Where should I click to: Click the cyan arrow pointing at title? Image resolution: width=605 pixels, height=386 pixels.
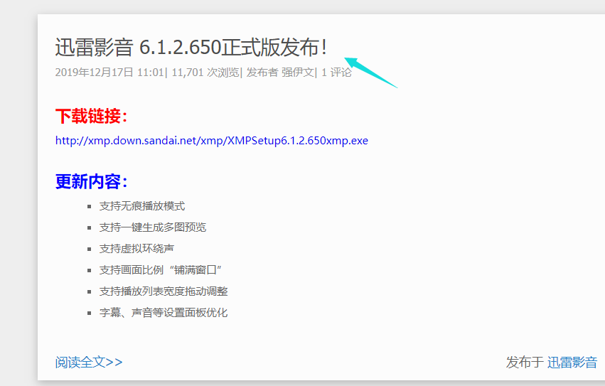coord(370,72)
